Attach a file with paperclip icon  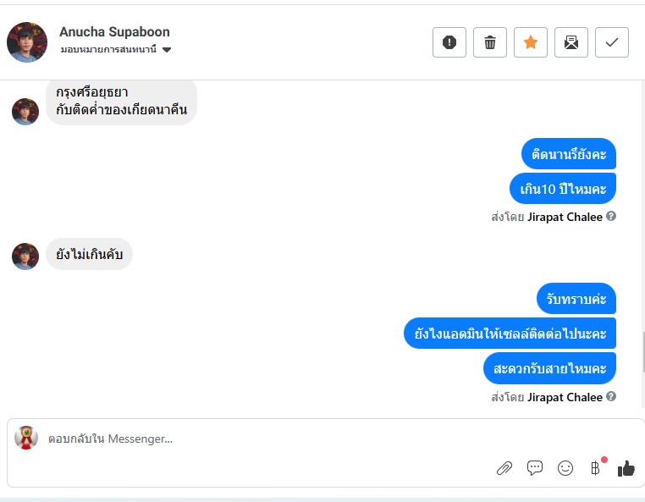pyautogui.click(x=504, y=468)
